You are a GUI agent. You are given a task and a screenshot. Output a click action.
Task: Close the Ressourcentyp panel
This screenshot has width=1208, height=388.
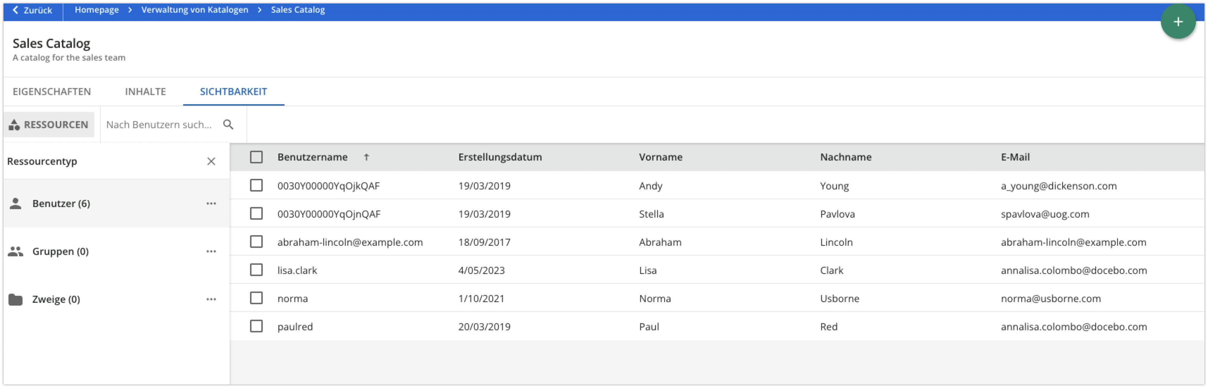(x=211, y=161)
